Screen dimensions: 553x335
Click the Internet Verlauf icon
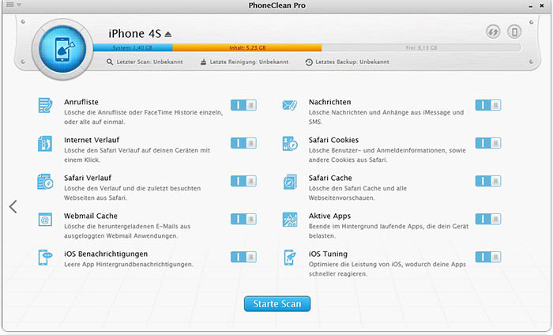pos(45,144)
